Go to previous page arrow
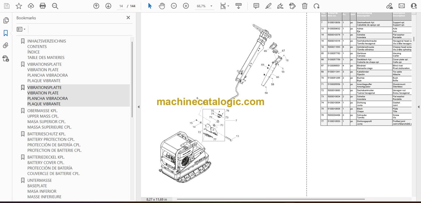The height and width of the screenshot is (203, 421). click(96, 6)
